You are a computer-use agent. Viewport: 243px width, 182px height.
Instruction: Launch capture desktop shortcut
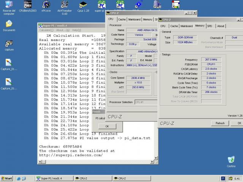point(9,45)
